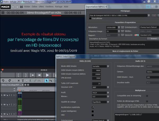This screenshot has width=159, height=121.
Task: Expand the Résolution 1920x1080 dropdown
Action: 119,27
